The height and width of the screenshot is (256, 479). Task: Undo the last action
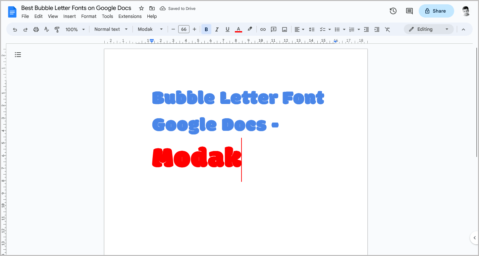click(15, 29)
